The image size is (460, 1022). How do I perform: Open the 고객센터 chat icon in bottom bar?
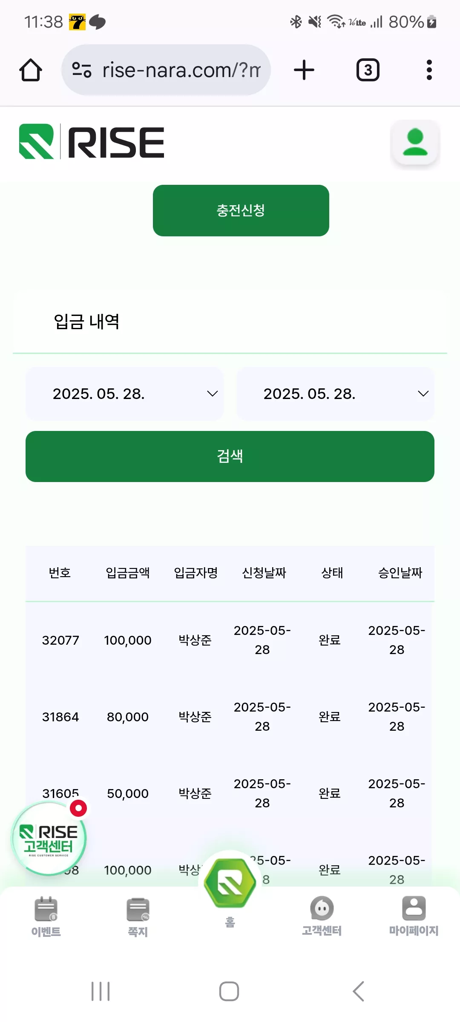(322, 908)
